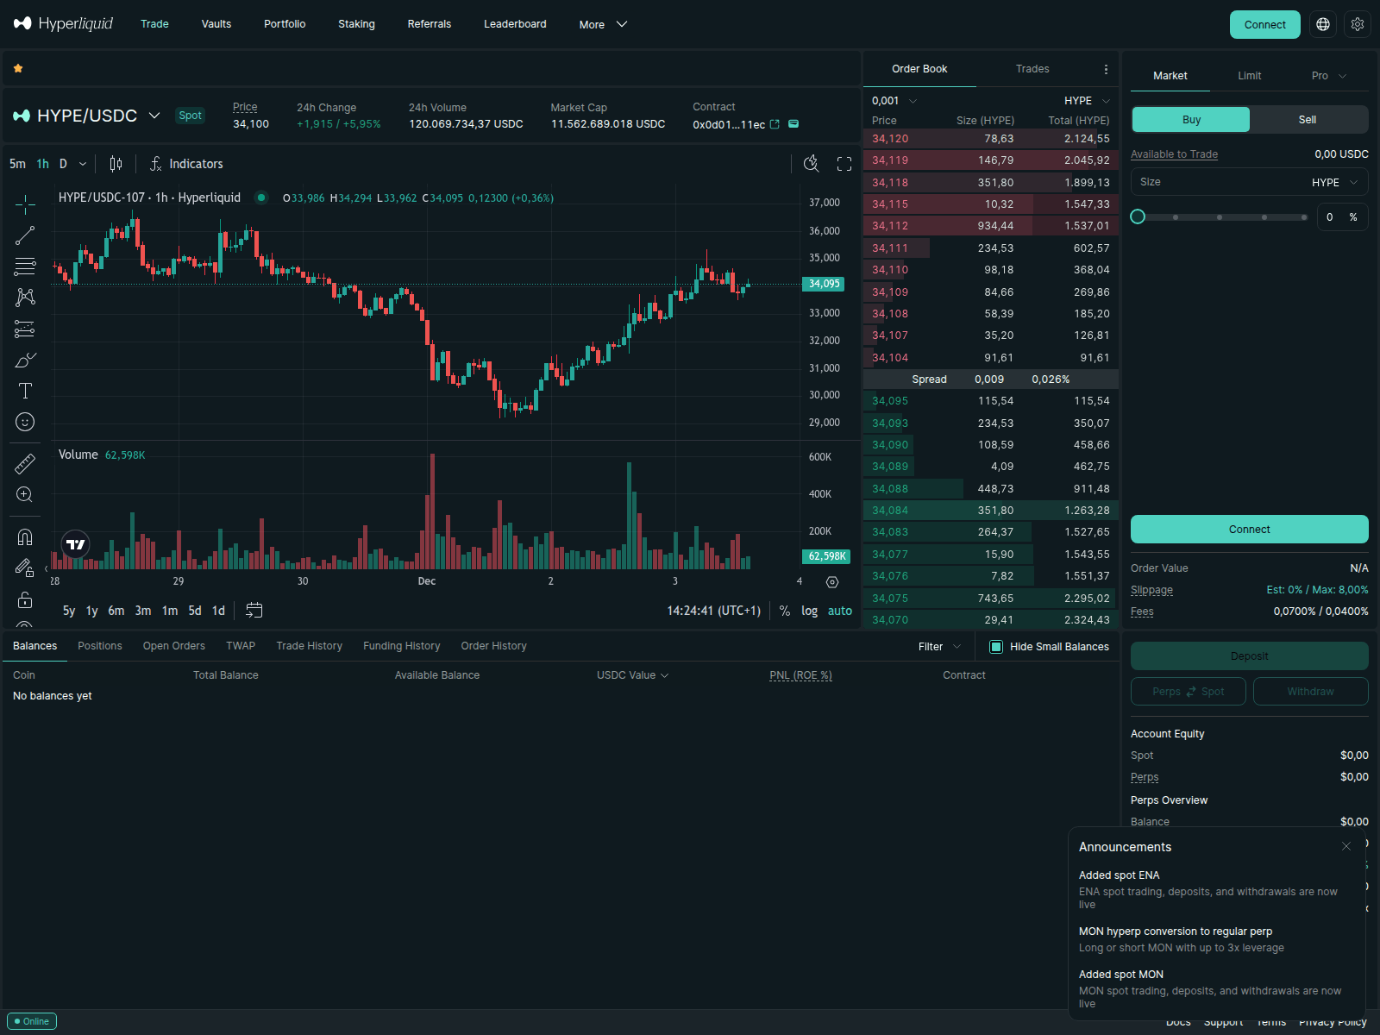Toggle magnet mode icon

(25, 537)
